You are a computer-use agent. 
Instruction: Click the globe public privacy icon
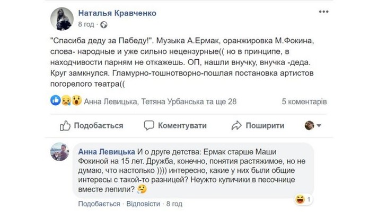(103, 24)
